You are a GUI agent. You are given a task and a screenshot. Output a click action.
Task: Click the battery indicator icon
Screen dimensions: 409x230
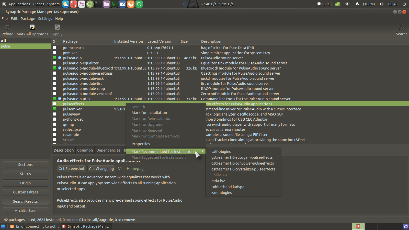(x=357, y=4)
